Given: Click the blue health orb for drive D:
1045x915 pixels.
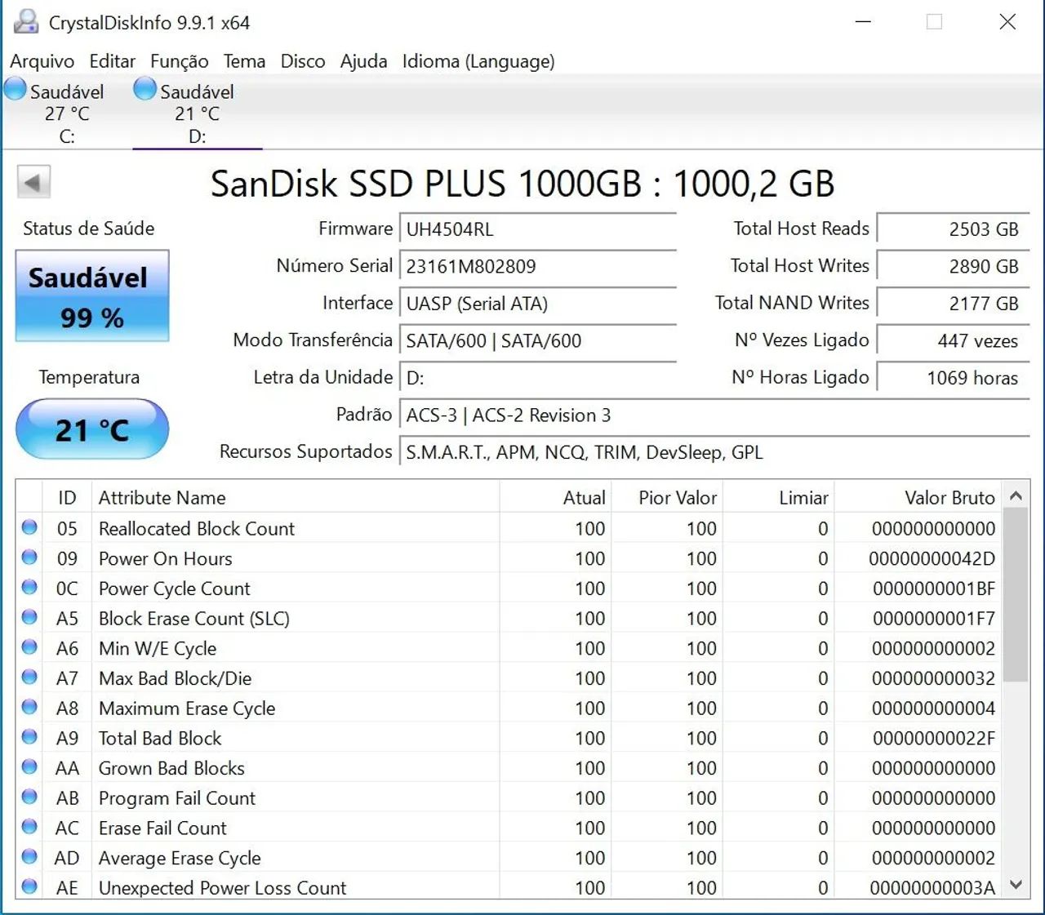Looking at the screenshot, I should 145,89.
